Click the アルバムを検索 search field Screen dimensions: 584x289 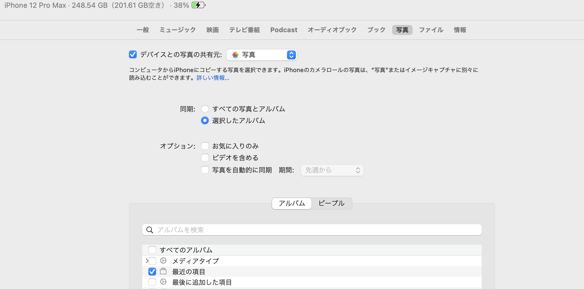pyautogui.click(x=312, y=230)
